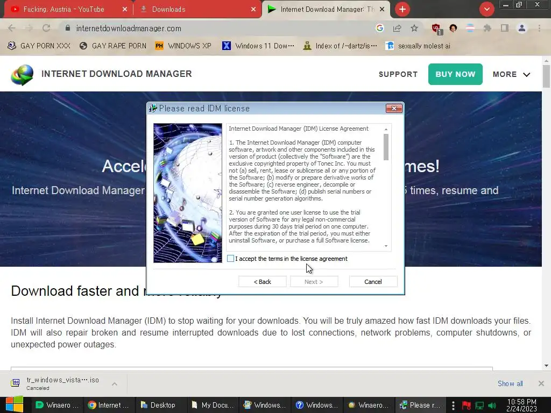Image resolution: width=551 pixels, height=413 pixels.
Task: Expand download item options chevron
Action: tap(115, 384)
